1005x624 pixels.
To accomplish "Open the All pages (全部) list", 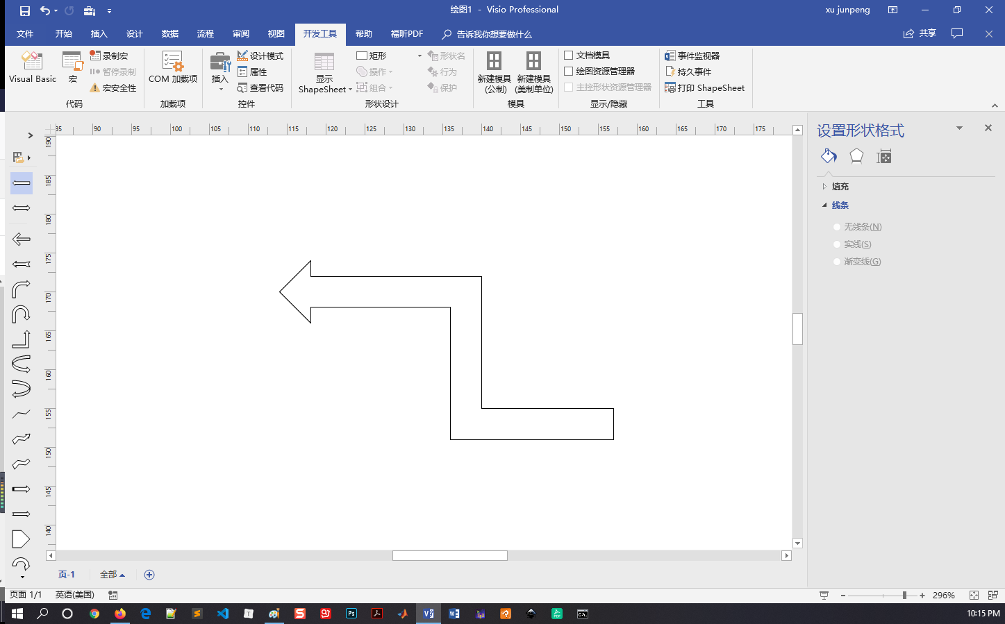I will pyautogui.click(x=112, y=575).
